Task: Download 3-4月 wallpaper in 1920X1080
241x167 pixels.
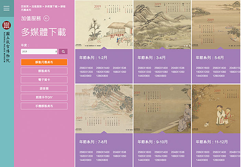Action: coord(161,72)
